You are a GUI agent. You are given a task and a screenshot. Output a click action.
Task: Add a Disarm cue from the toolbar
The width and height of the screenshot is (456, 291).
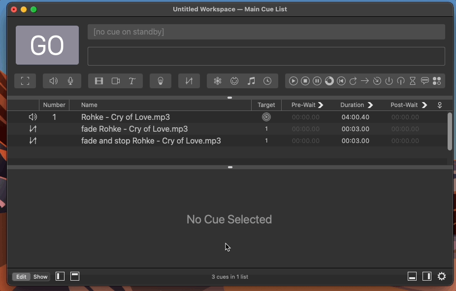[x=401, y=81]
